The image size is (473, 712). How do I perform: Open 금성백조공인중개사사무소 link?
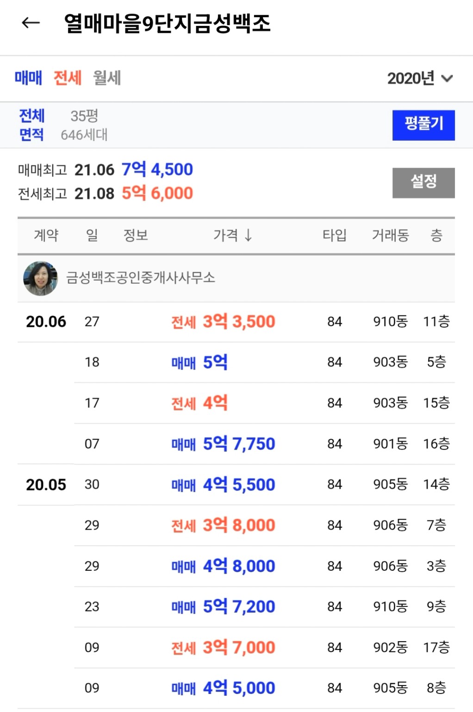pyautogui.click(x=141, y=278)
